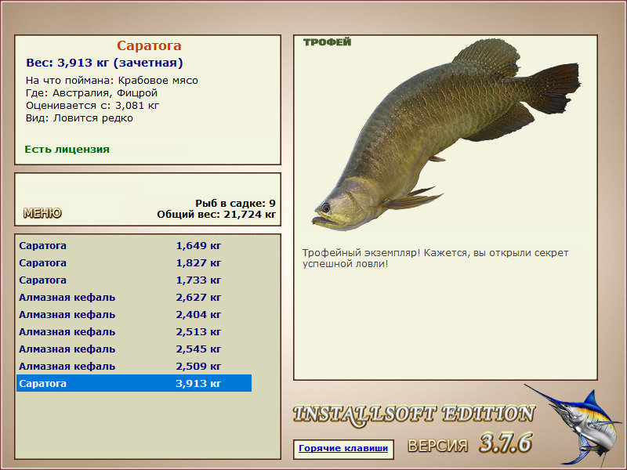Screen dimensions: 627x470
Task: Select Алмазная кефаль weighing 2,513 кг
Action: 134,331
